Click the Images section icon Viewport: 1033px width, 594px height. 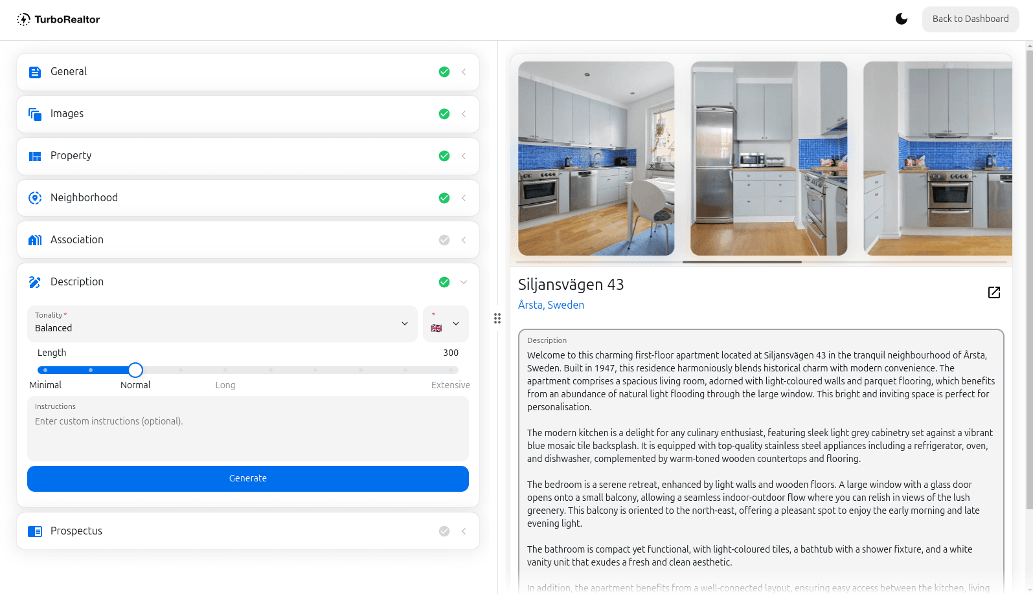(35, 115)
